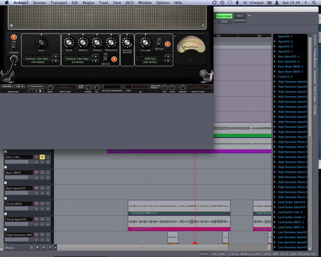Image resolution: width=321 pixels, height=257 pixels.
Task: Click the CAB navigation button
Action: pyautogui.click(x=20, y=87)
